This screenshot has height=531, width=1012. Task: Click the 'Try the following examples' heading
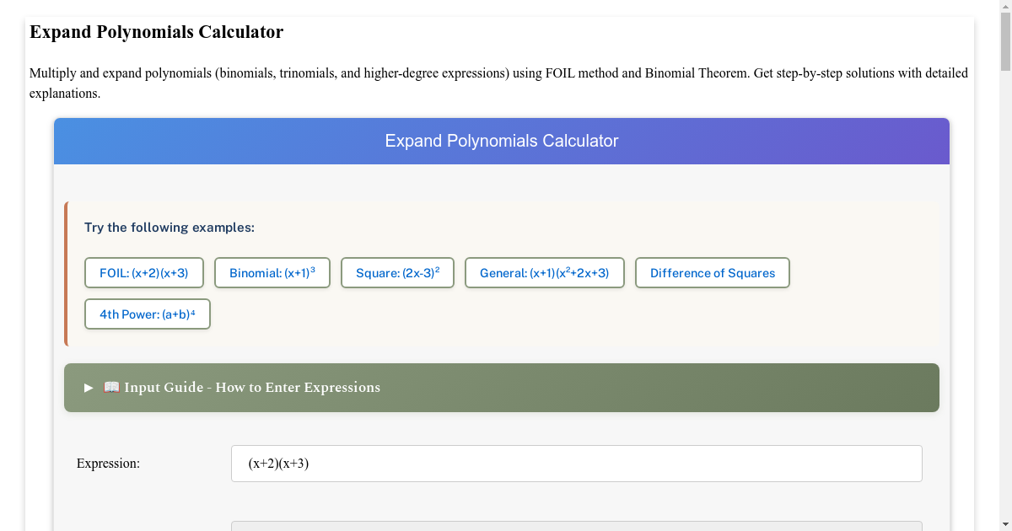[170, 228]
